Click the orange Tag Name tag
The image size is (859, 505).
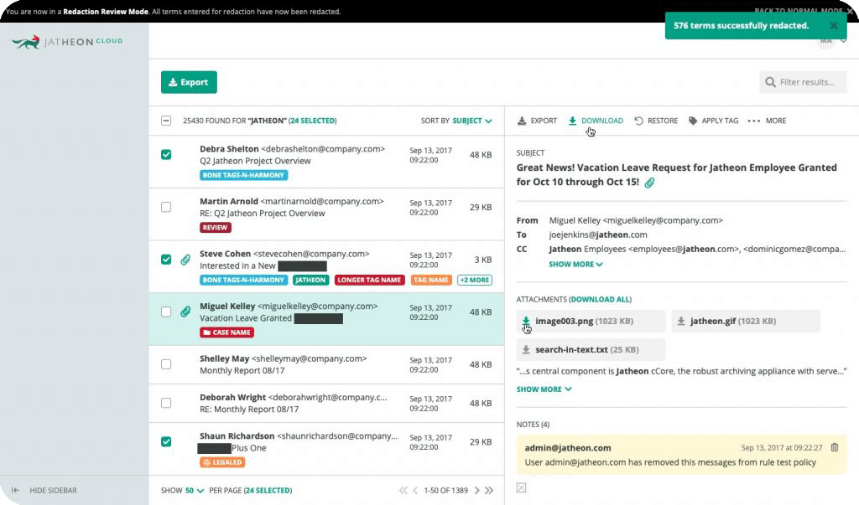(x=431, y=280)
